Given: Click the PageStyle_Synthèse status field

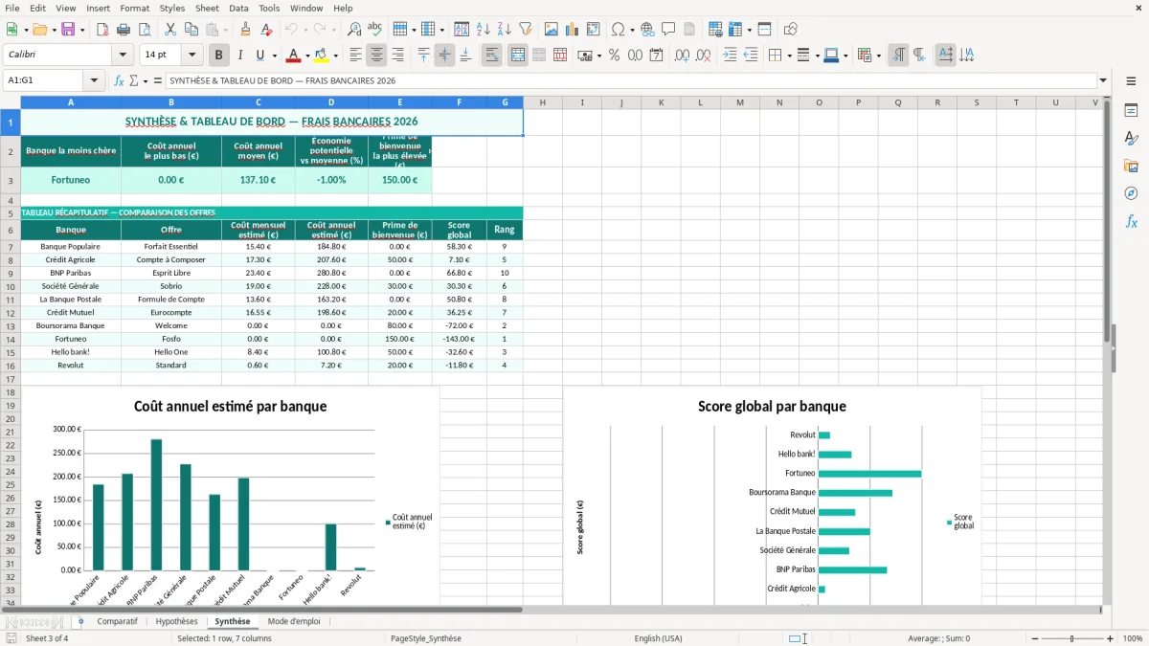Looking at the screenshot, I should pos(425,638).
